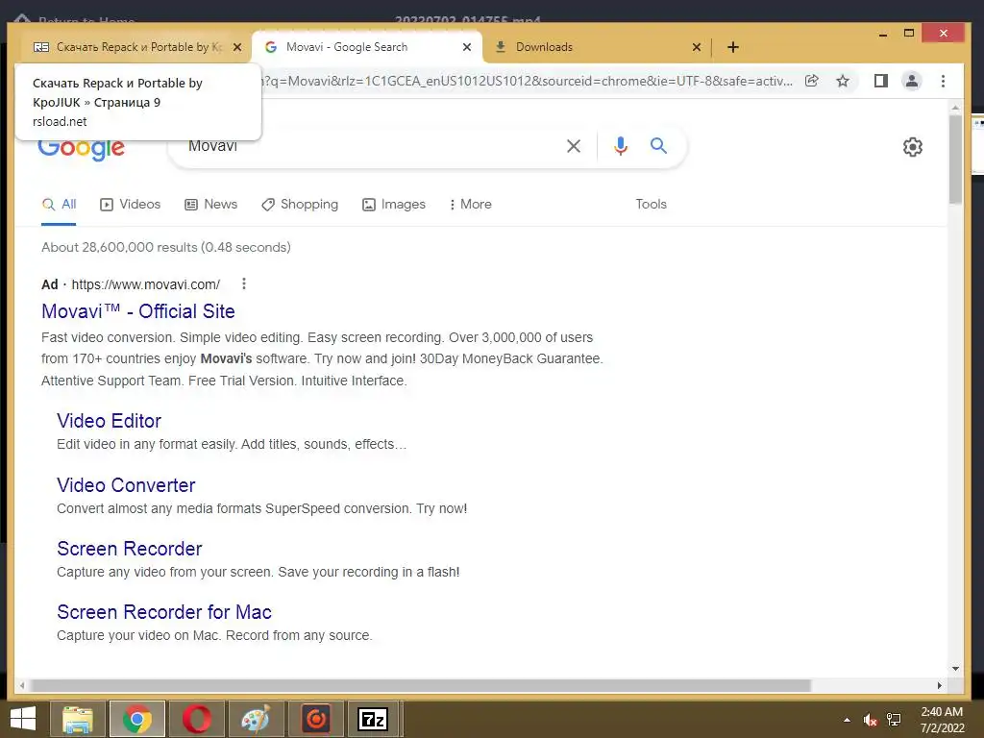
Task: Click the https://www.movavi.com/ ad URL
Action: [146, 284]
